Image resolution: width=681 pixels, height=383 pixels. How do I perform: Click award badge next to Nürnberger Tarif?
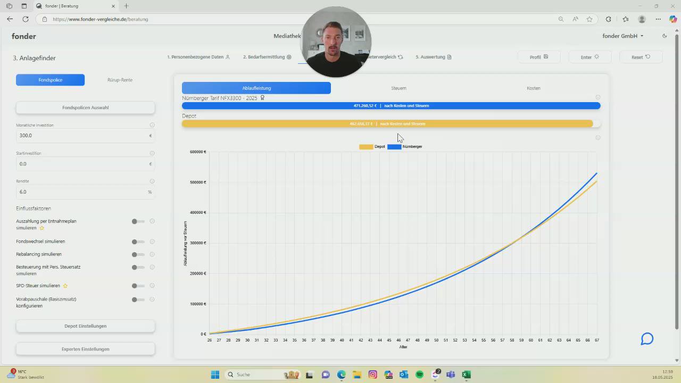tap(262, 98)
